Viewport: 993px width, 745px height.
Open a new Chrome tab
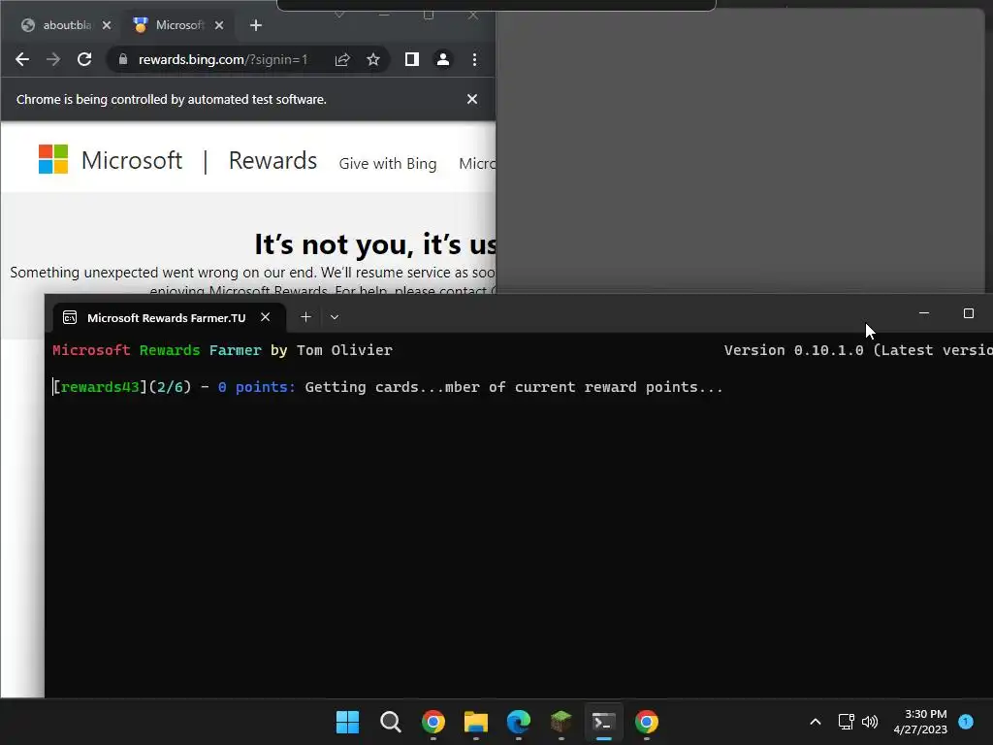coord(256,25)
